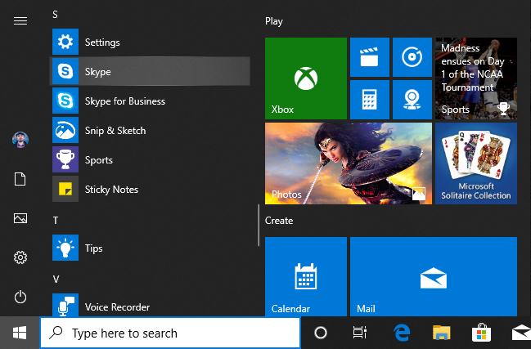The height and width of the screenshot is (349, 531).
Task: Open Pictures from the left rail
Action: [20, 218]
